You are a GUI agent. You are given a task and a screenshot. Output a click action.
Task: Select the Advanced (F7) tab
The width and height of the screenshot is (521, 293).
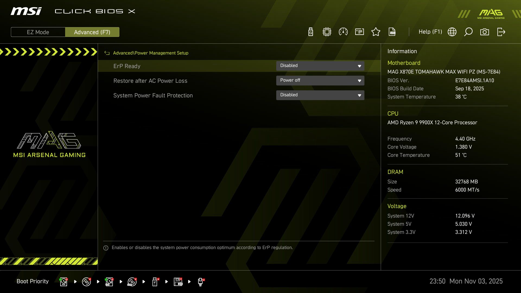tap(92, 32)
